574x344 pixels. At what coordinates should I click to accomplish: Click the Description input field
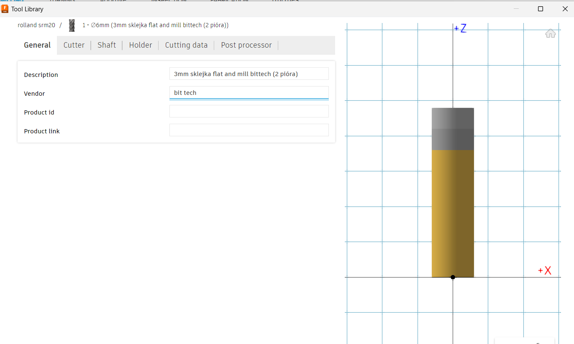249,74
